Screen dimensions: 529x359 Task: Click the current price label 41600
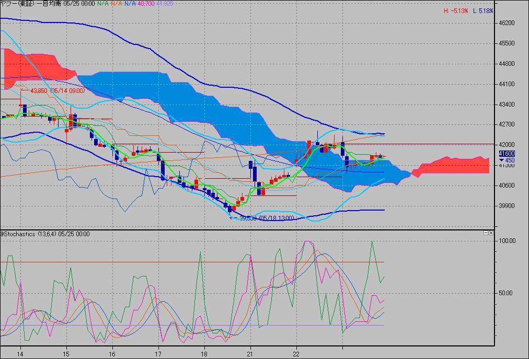point(507,154)
